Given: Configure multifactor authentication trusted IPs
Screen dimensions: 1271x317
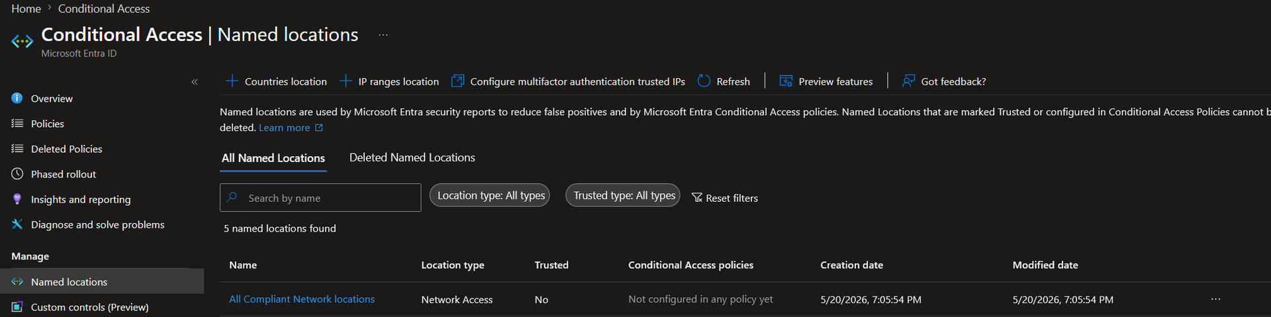Looking at the screenshot, I should click(577, 81).
